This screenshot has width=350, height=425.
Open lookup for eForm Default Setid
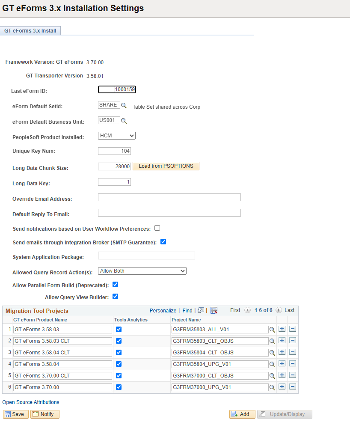pyautogui.click(x=124, y=105)
